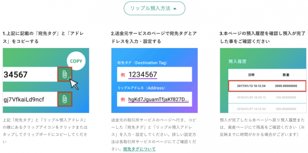Click the 宛先タグ (Destination Tag) label
This screenshot has height=153, width=308.
(142, 63)
